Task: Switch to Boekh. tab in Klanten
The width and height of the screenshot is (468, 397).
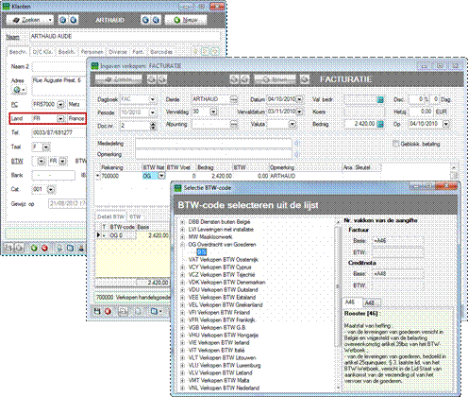Action: [66, 52]
